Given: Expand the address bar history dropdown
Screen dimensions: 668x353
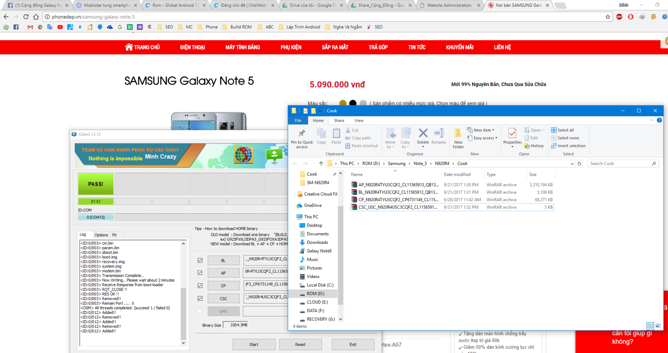Looking at the screenshot, I should pyautogui.click(x=572, y=164).
